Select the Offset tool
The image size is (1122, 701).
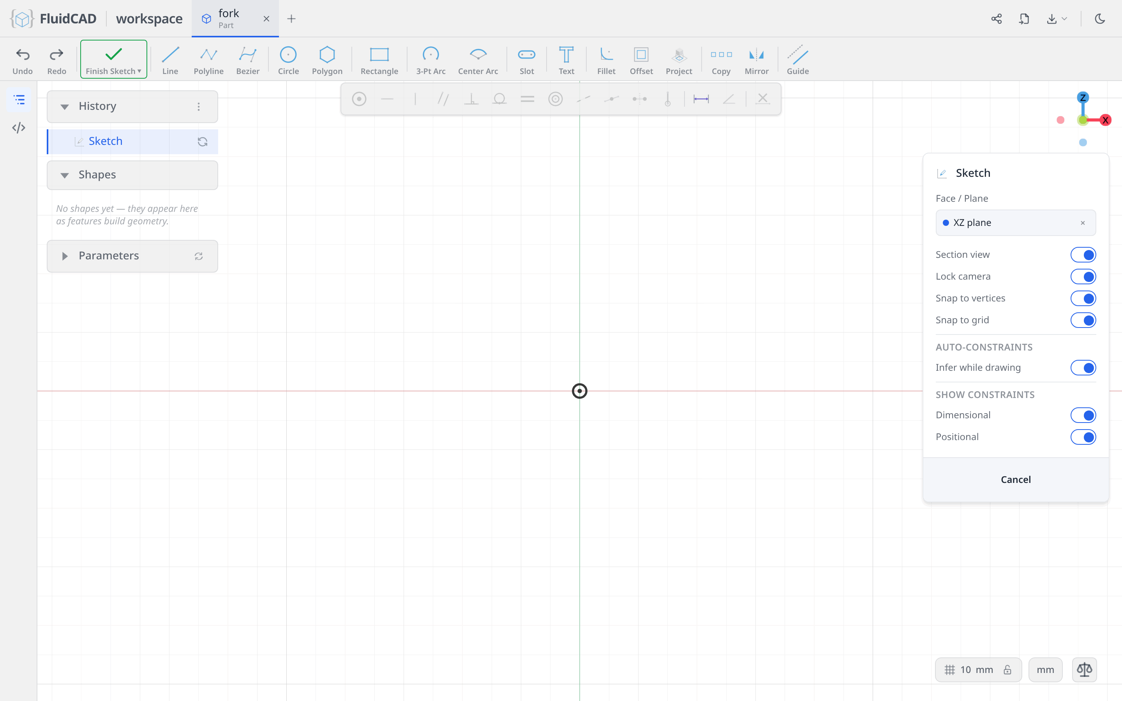[x=641, y=60]
